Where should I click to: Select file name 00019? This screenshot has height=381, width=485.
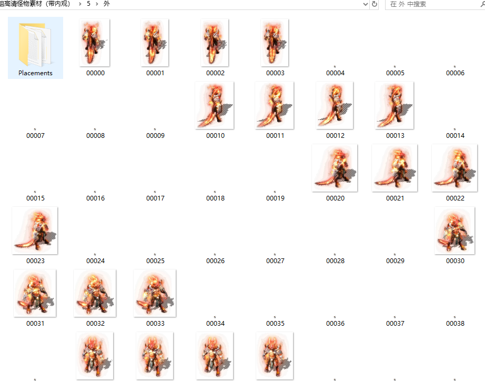(x=275, y=198)
